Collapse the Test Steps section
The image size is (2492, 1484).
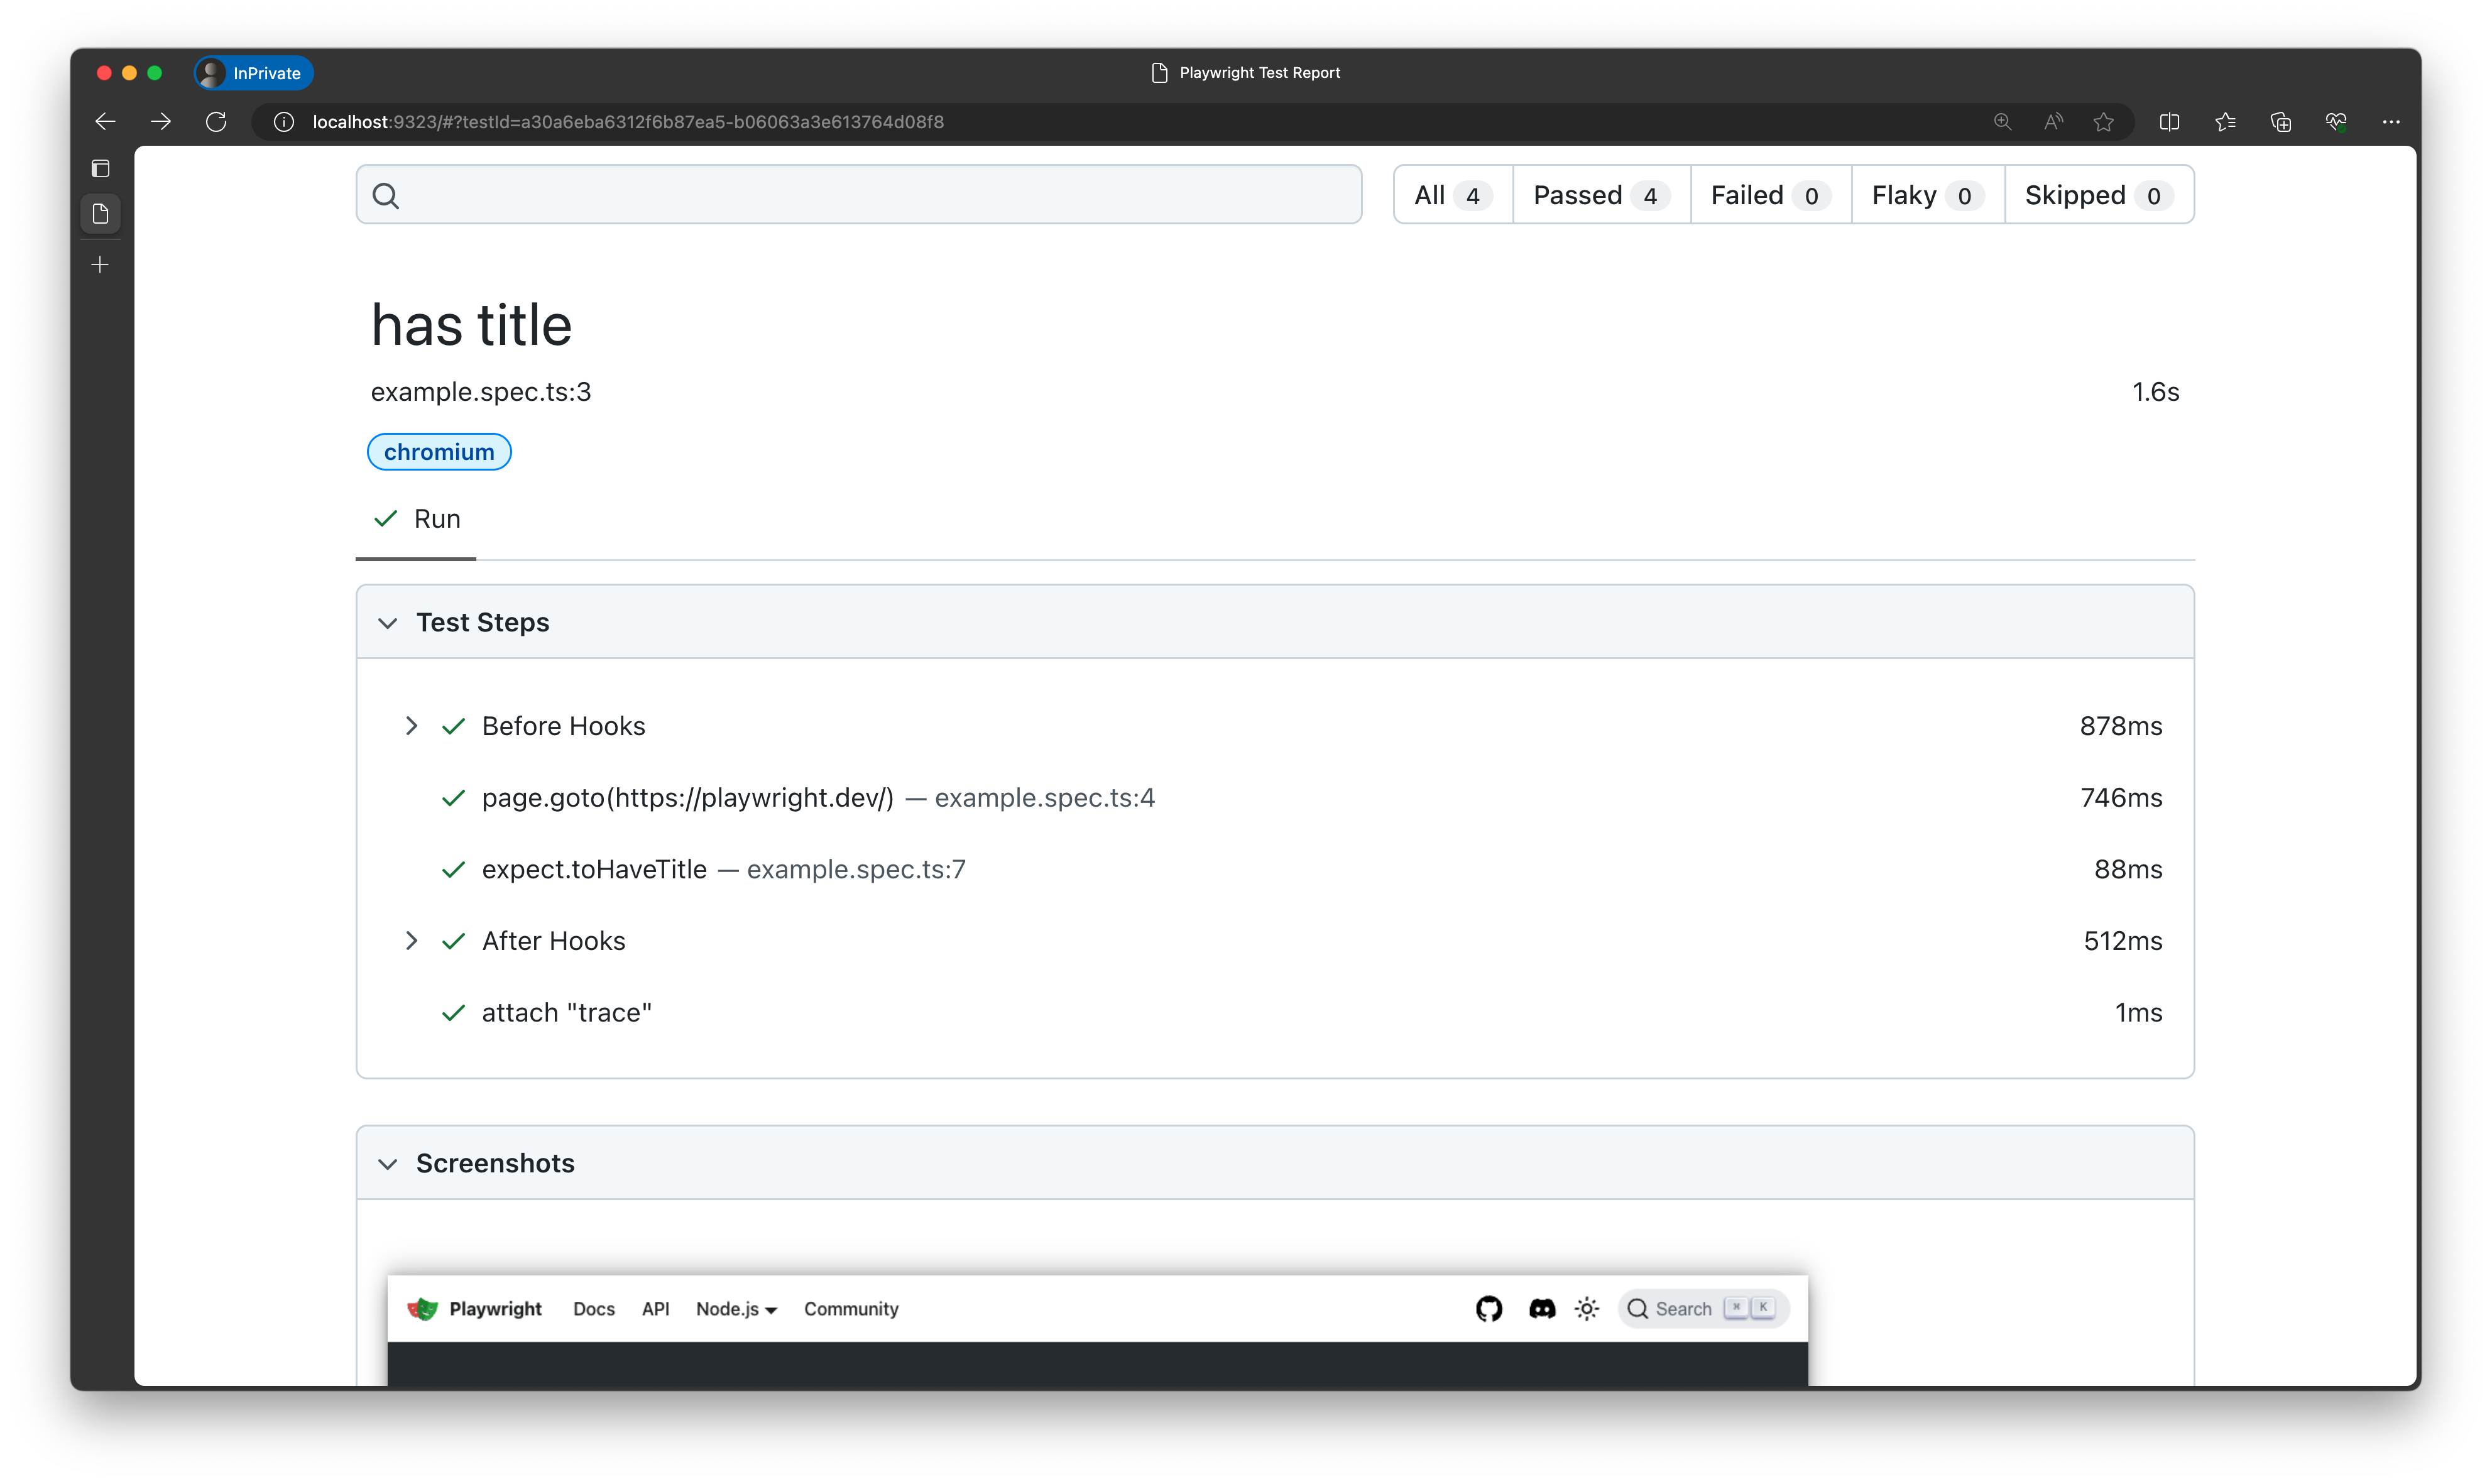coord(388,623)
